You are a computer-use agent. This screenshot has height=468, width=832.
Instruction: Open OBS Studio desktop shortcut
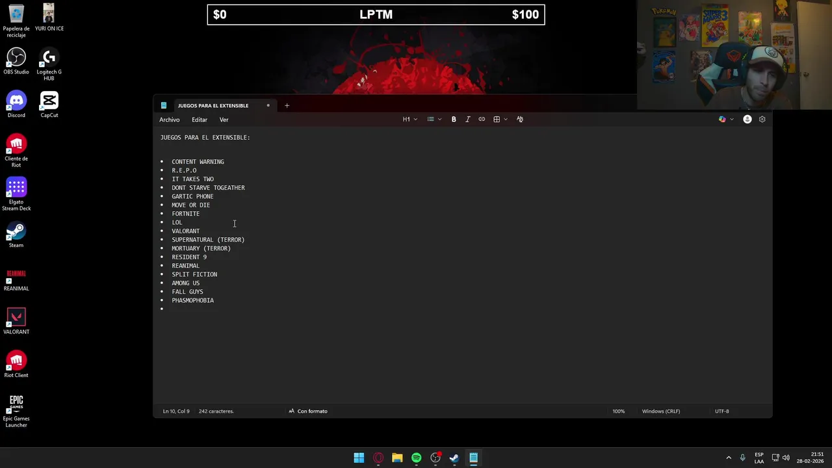tap(16, 61)
